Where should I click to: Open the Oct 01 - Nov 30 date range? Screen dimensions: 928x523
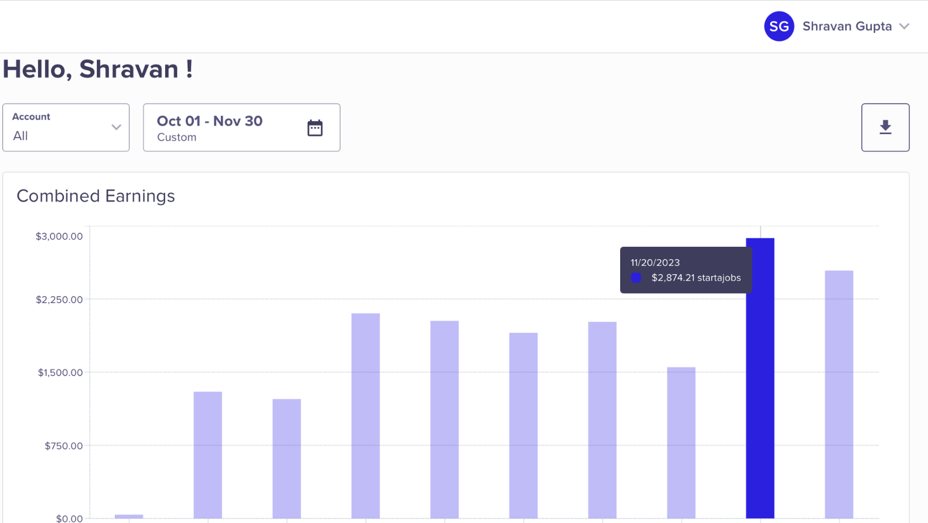pos(226,127)
